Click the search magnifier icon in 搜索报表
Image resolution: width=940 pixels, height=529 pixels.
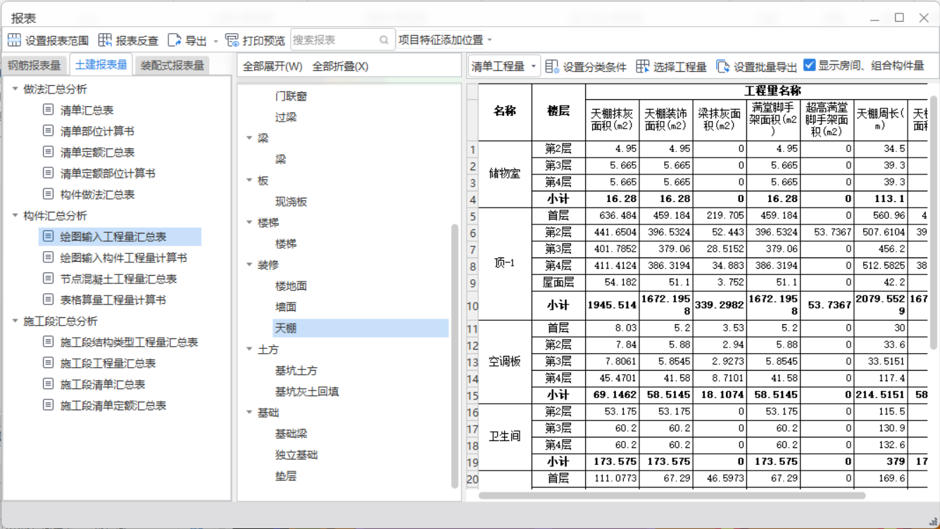pos(384,40)
